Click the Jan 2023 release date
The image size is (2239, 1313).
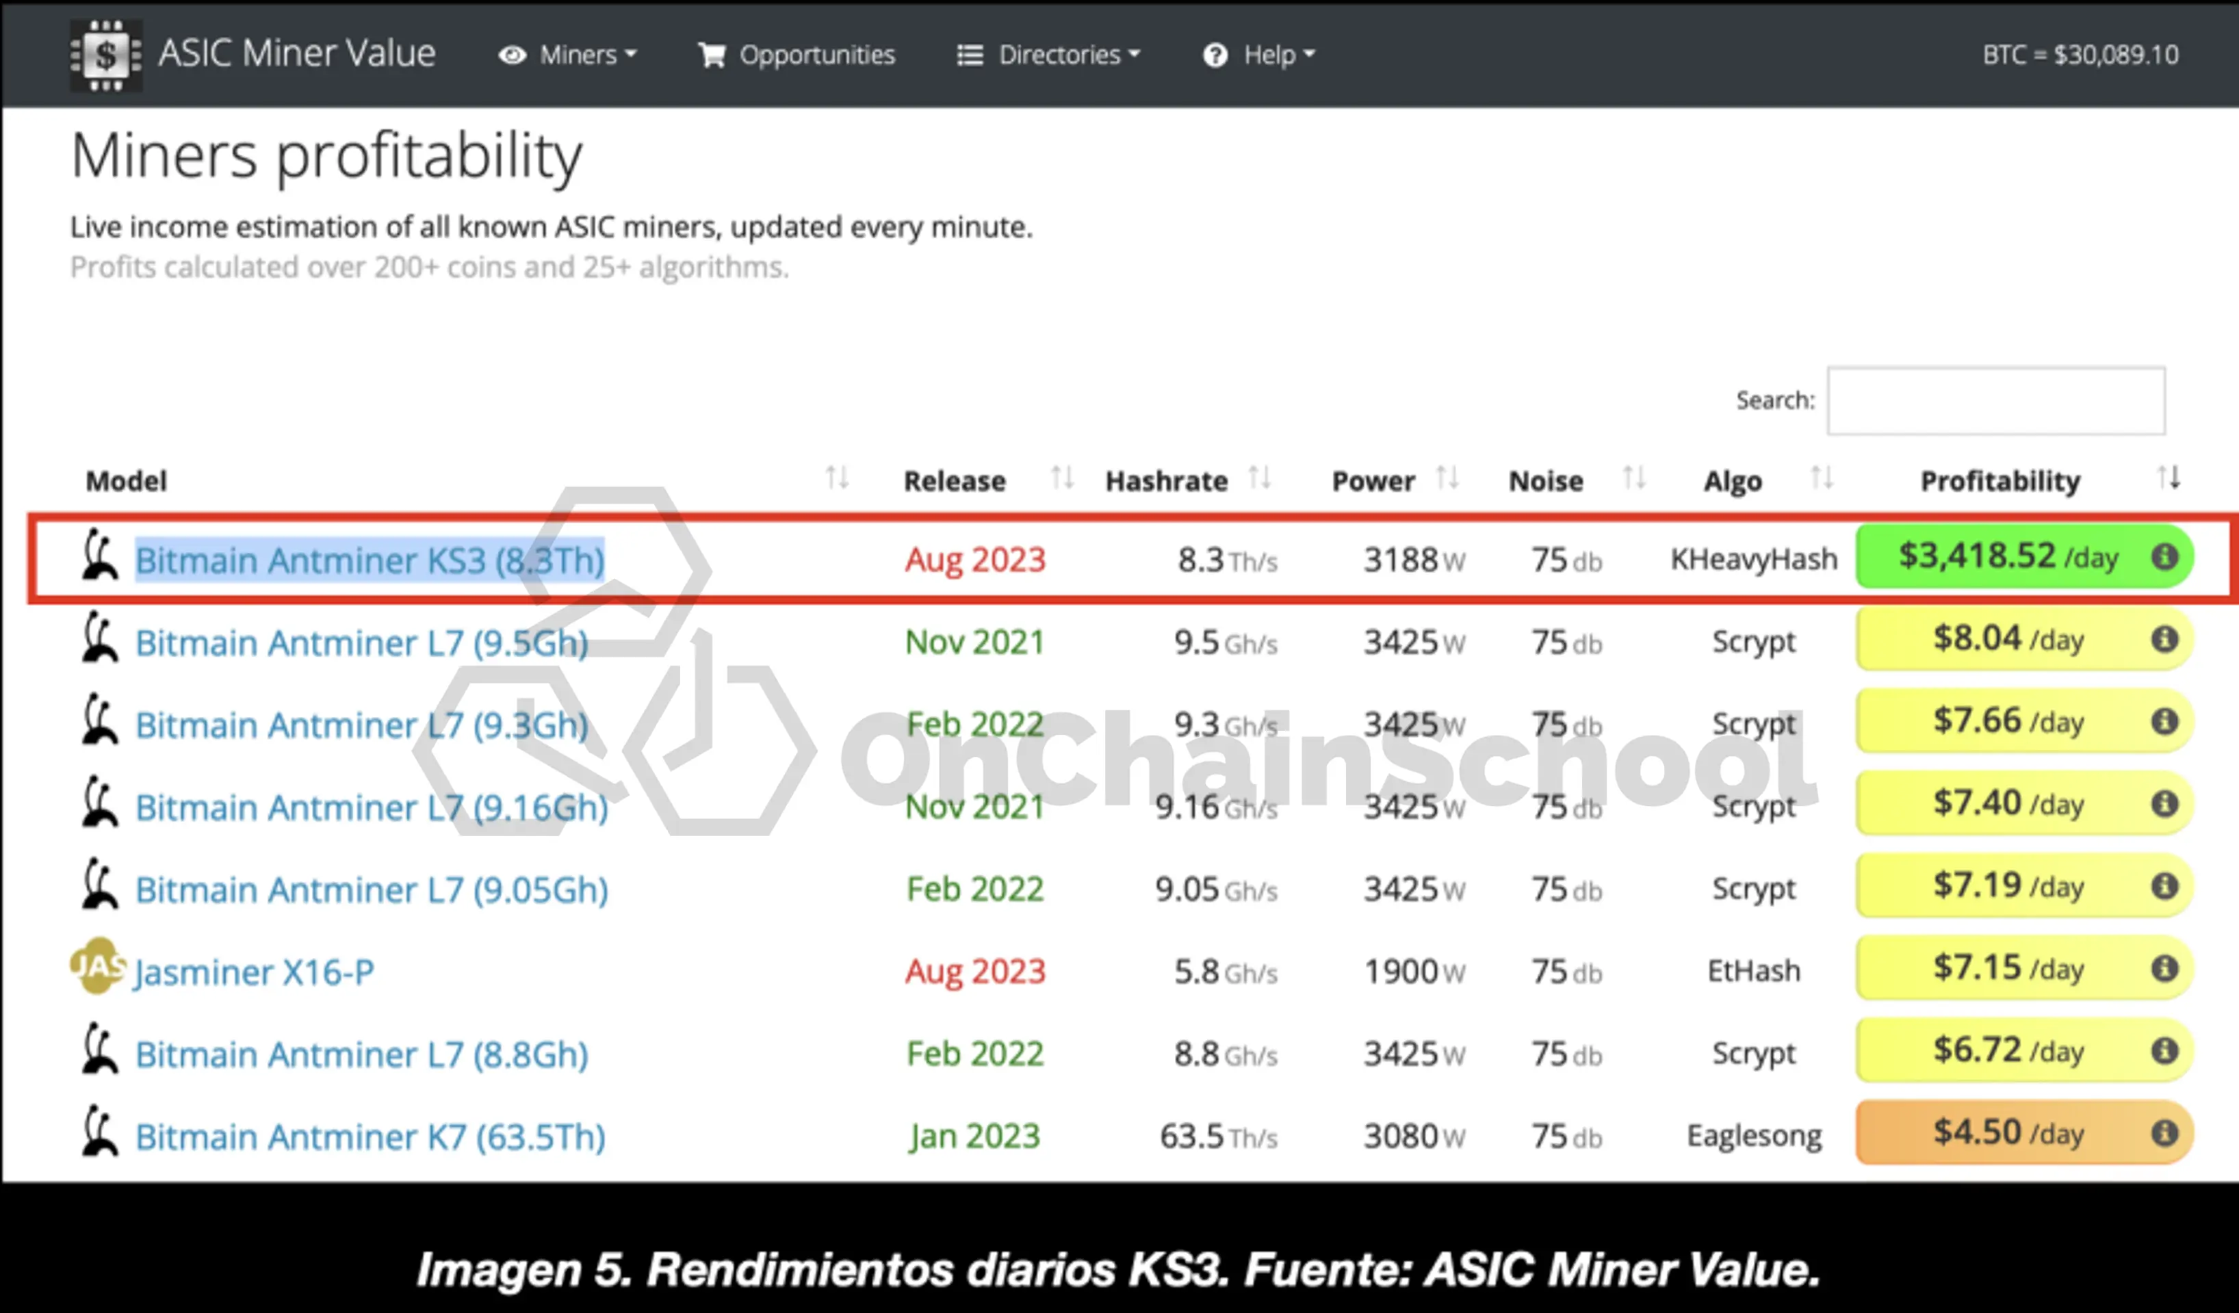click(974, 1136)
